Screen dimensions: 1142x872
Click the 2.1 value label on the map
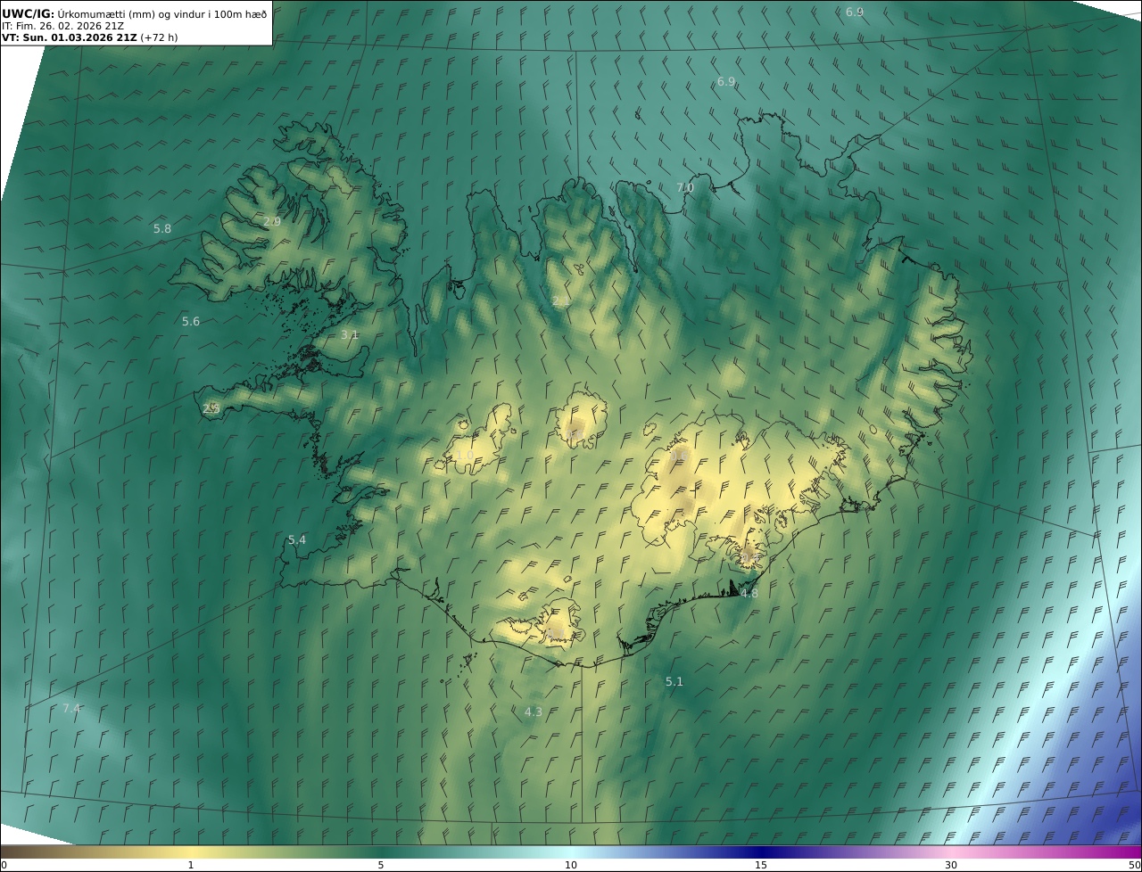click(x=560, y=301)
